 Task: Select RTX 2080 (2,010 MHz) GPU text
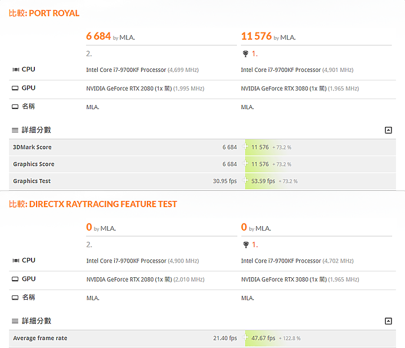[146, 280]
